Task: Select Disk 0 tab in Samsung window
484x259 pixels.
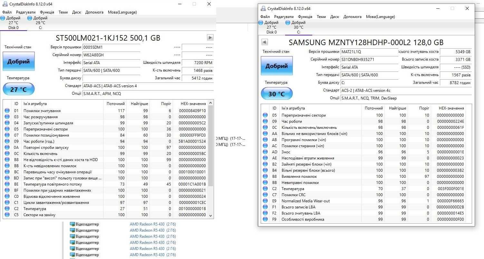Action: [271, 27]
